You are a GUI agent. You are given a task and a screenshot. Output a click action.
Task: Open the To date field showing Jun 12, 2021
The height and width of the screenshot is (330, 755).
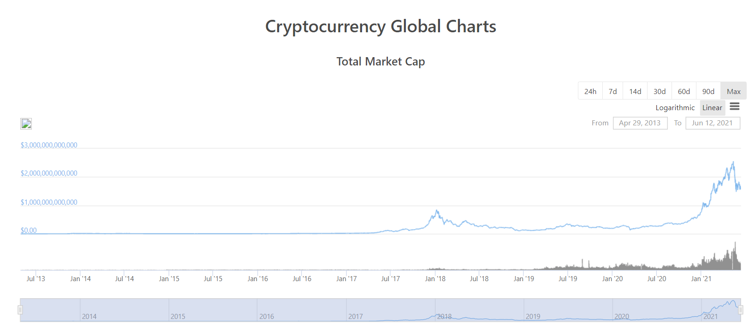713,123
